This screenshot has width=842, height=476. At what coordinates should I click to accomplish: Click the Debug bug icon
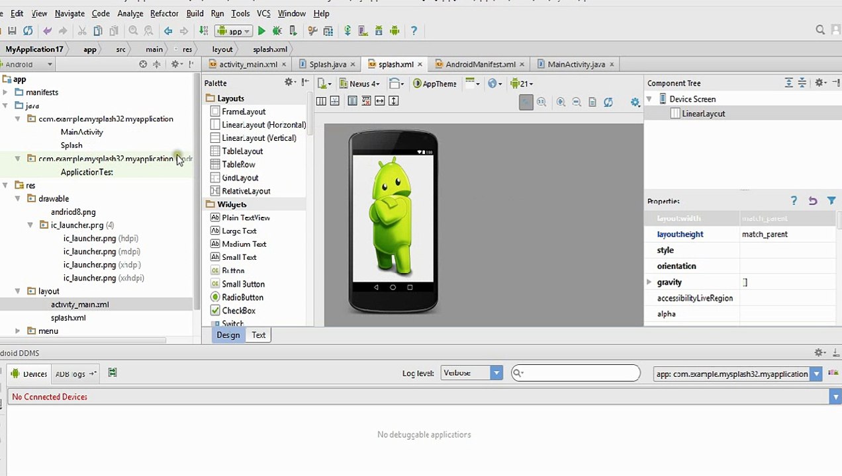[277, 30]
